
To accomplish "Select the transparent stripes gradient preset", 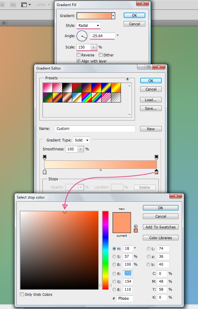I will click(106, 97).
